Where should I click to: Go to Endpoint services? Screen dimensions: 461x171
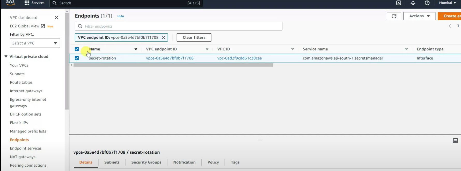[x=26, y=148]
